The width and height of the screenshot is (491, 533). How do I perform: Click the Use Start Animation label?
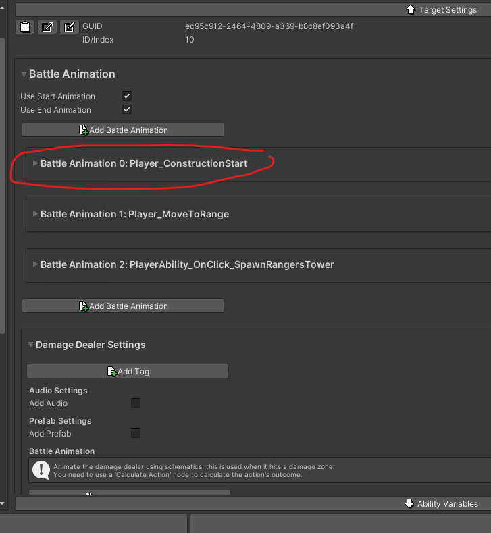pyautogui.click(x=57, y=96)
